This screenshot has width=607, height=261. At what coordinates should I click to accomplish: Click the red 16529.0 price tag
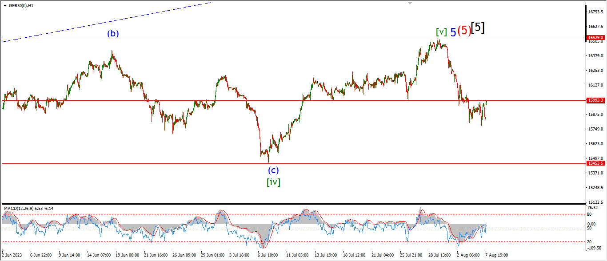tap(595, 38)
